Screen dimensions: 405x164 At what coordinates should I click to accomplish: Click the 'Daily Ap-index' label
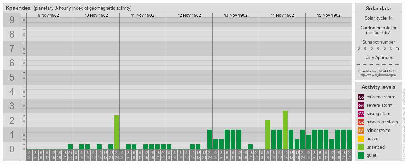tap(378, 57)
